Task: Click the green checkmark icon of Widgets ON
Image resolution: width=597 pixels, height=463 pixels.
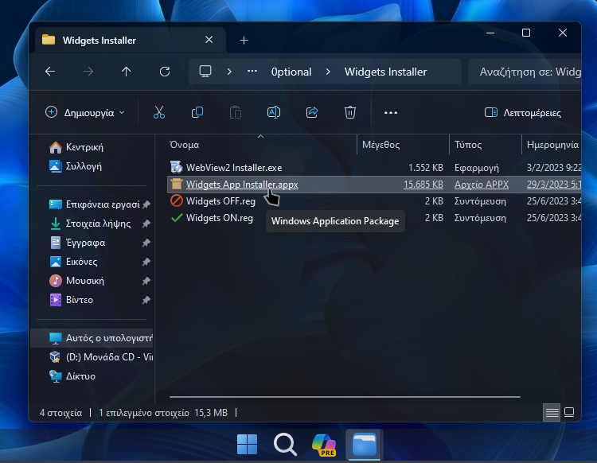Action: (176, 218)
